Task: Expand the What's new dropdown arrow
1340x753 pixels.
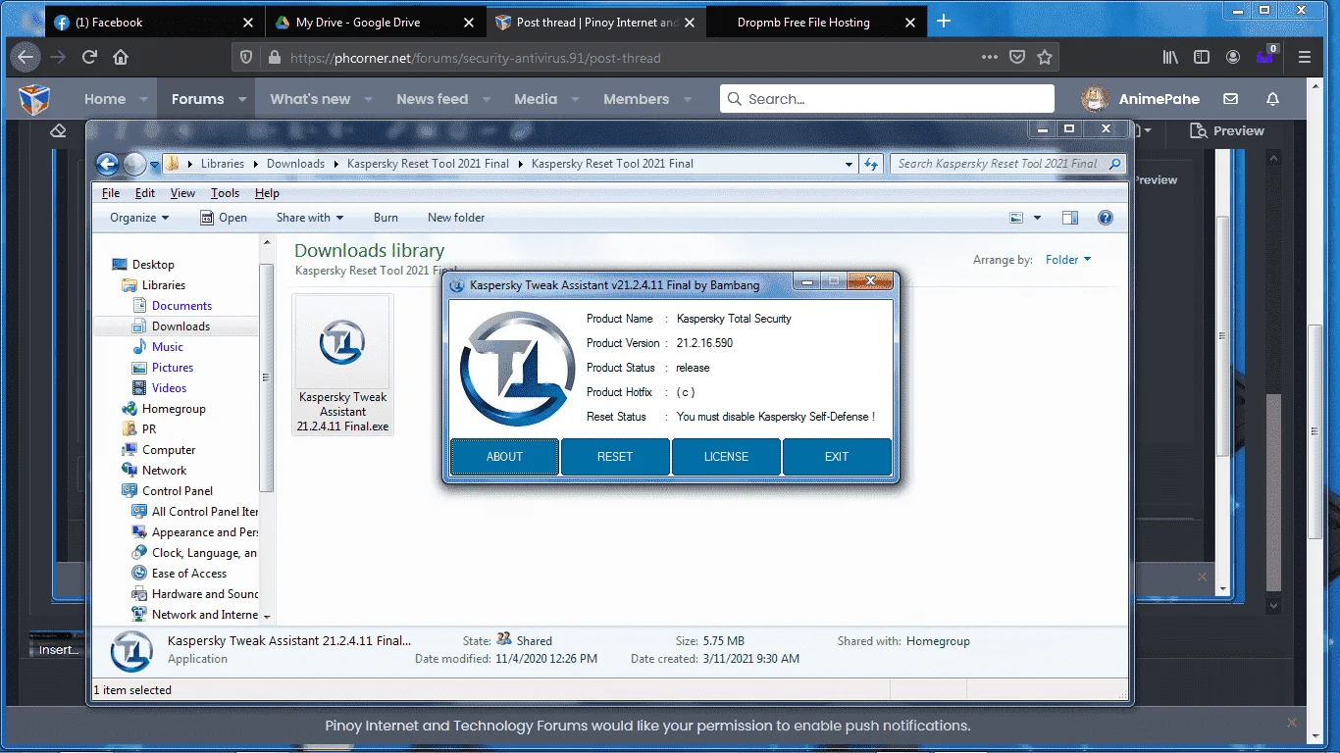Action: (x=369, y=99)
